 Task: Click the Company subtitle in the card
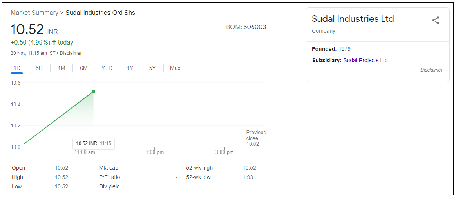(x=323, y=31)
